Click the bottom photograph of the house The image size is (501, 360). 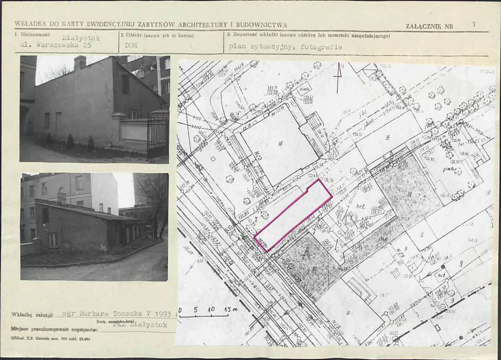click(94, 227)
